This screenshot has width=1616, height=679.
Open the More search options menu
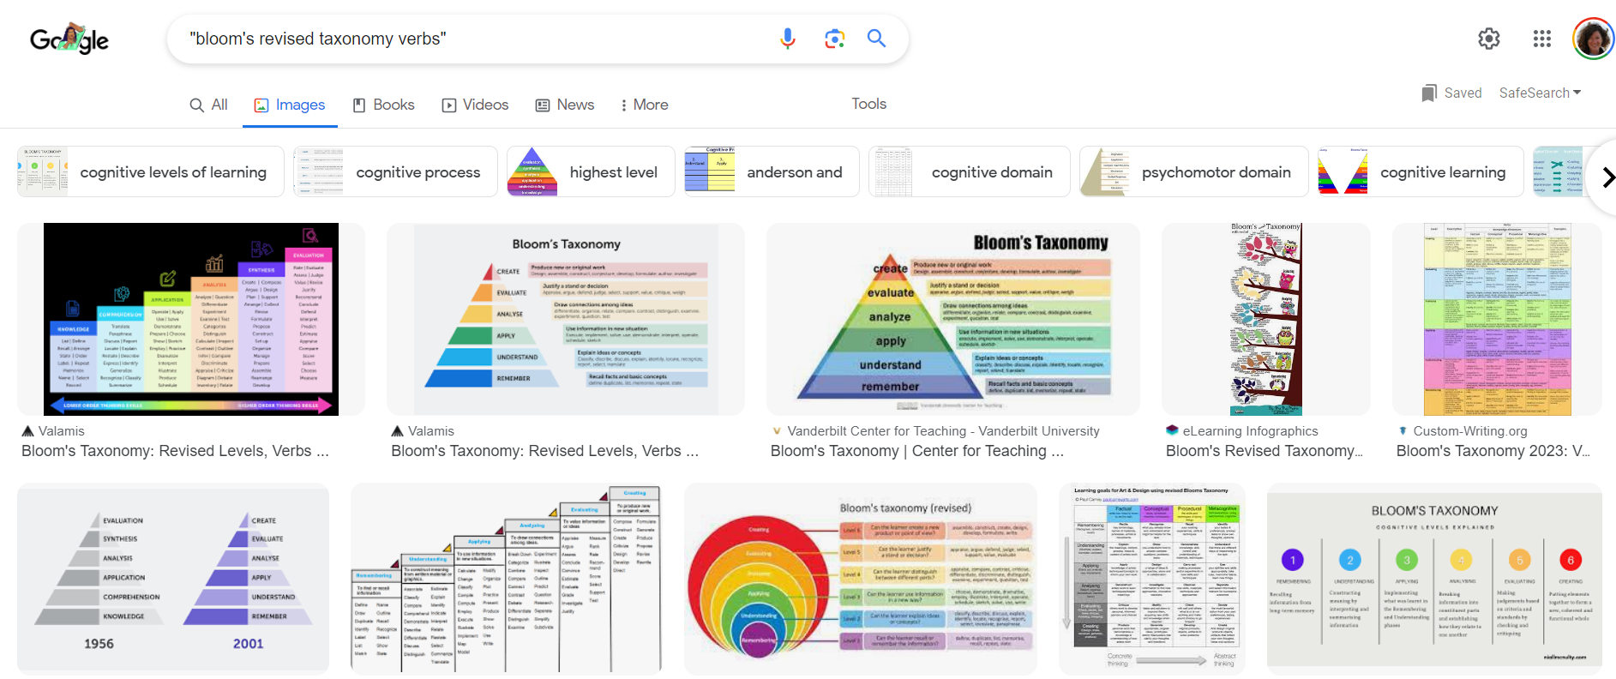644,105
